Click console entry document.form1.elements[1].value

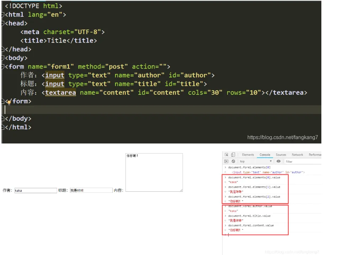click(x=254, y=187)
